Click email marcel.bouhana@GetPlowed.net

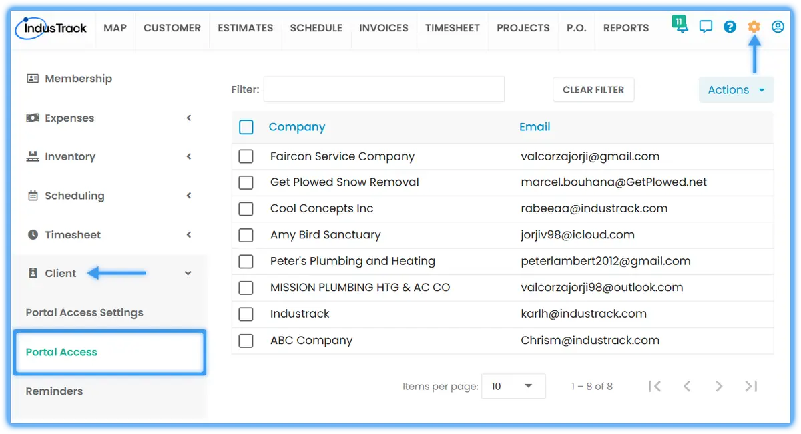(x=613, y=182)
